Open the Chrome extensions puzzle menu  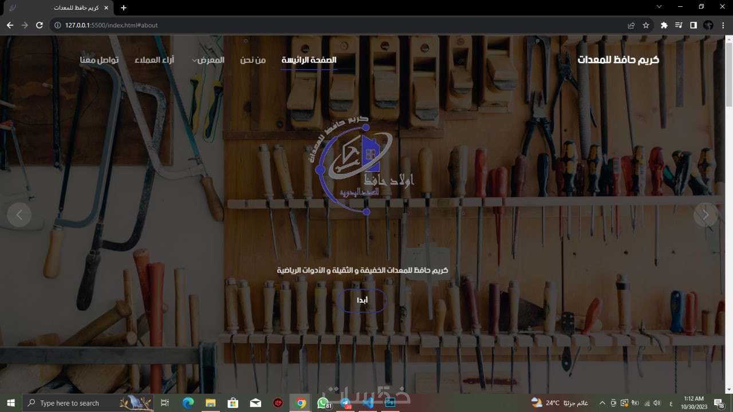pos(664,25)
